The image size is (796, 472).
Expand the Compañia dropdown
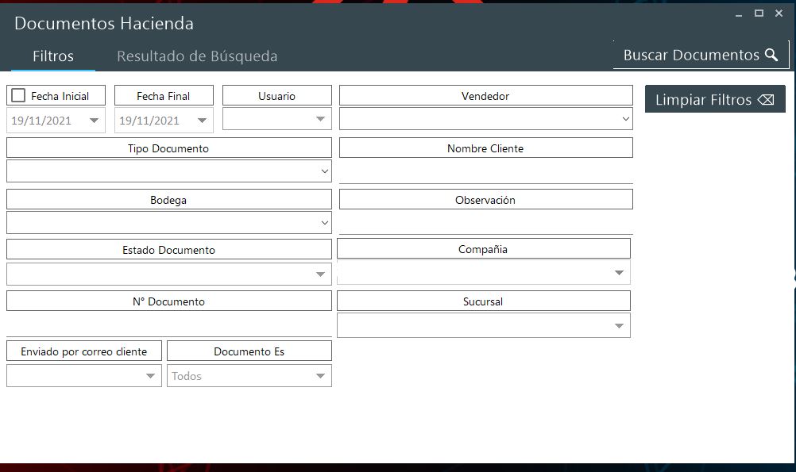point(619,273)
